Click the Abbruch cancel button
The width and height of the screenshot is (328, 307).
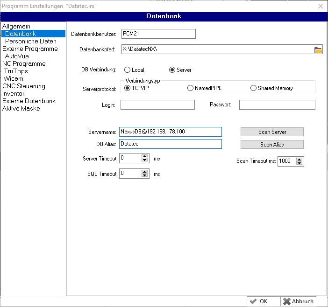click(x=298, y=301)
